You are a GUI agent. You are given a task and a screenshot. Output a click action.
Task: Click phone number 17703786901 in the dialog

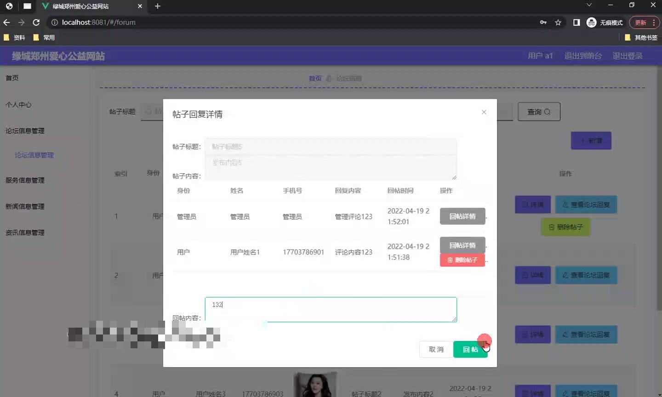[x=303, y=252]
